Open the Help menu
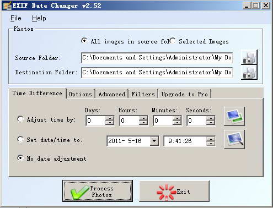 click(x=39, y=18)
